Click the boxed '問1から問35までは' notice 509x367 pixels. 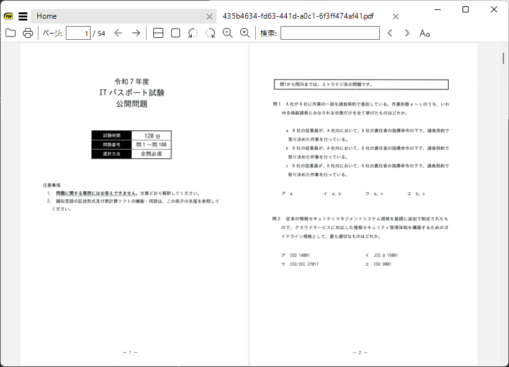(361, 84)
